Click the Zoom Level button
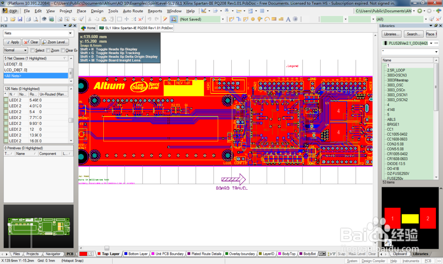The height and width of the screenshot is (264, 443). pyautogui.click(x=55, y=42)
